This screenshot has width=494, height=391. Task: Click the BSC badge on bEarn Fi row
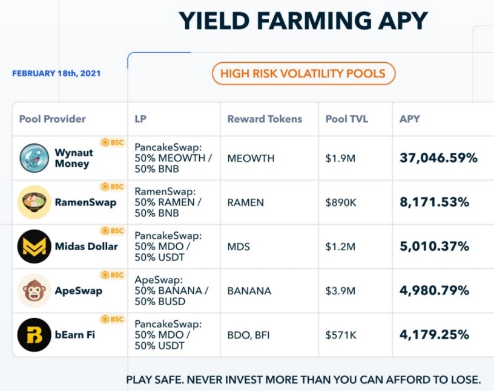[x=113, y=319]
